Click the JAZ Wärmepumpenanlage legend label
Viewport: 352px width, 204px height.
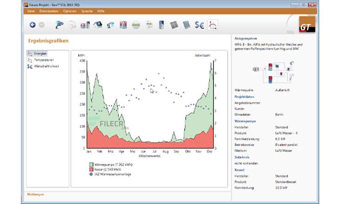(113, 174)
